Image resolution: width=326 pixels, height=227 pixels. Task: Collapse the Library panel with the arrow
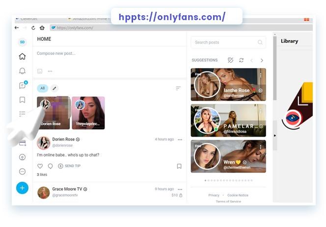tap(275, 136)
